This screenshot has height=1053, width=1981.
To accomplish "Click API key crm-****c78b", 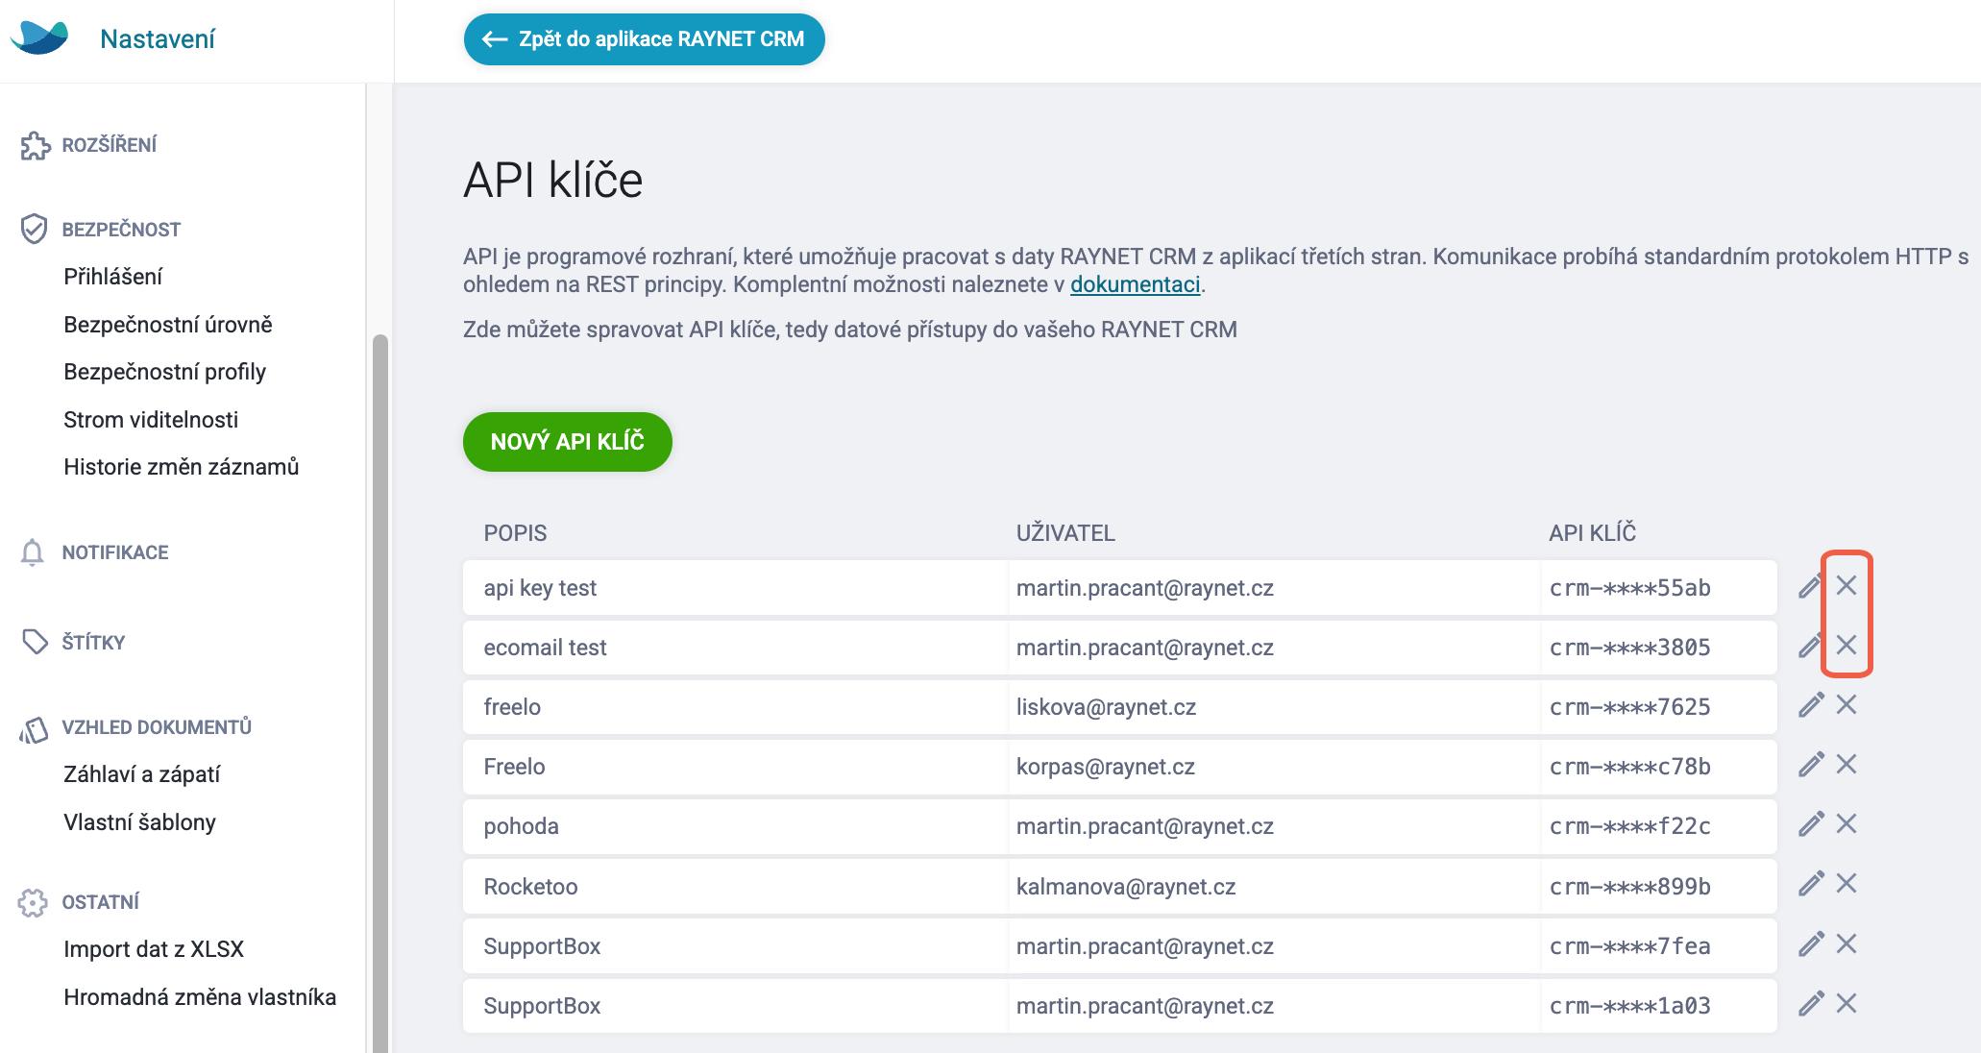I will point(1629,767).
